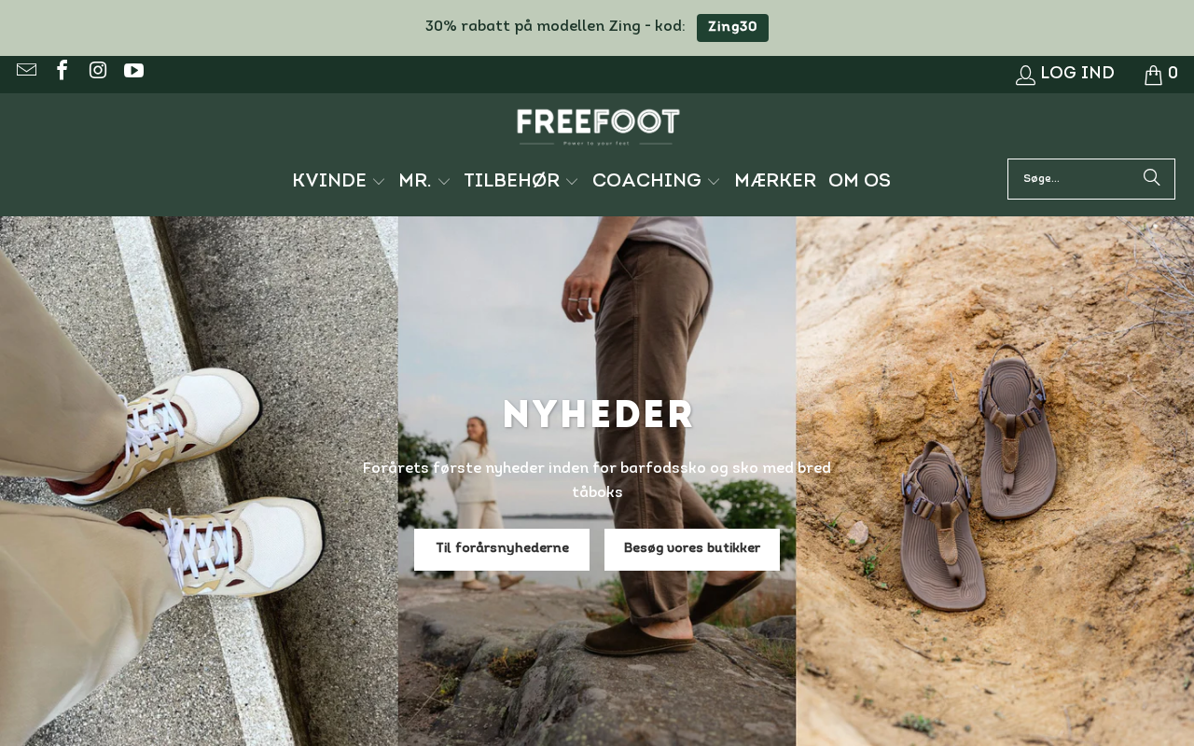Focus the Søge search input field
Screen dimensions: 1194x746
coord(1075,179)
